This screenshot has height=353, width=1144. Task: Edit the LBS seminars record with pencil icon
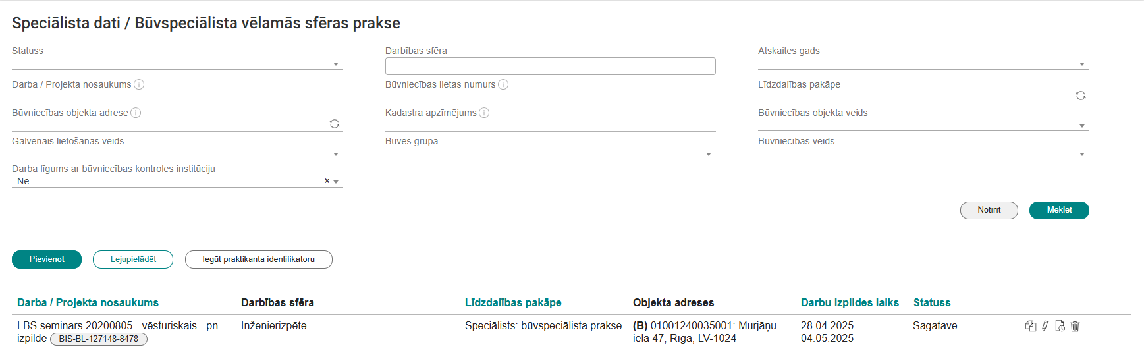click(1045, 326)
